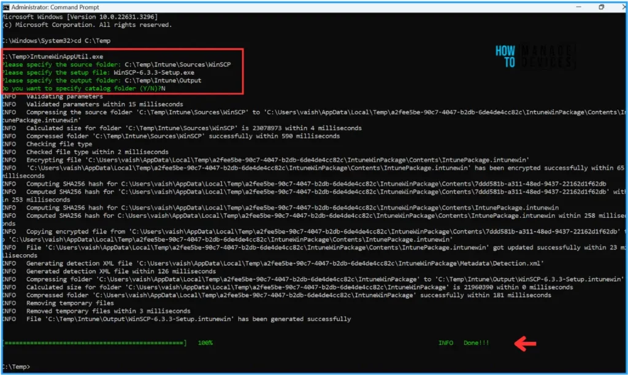628x375 pixels.
Task: Click the 'Administrator: Command Prompt' title text
Action: click(x=55, y=7)
